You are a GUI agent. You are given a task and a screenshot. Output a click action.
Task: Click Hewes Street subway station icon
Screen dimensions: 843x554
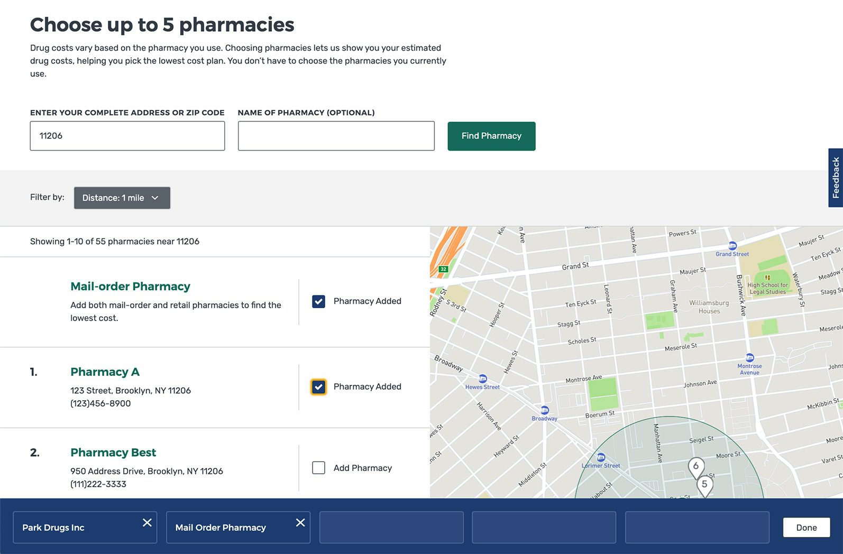[x=483, y=378]
